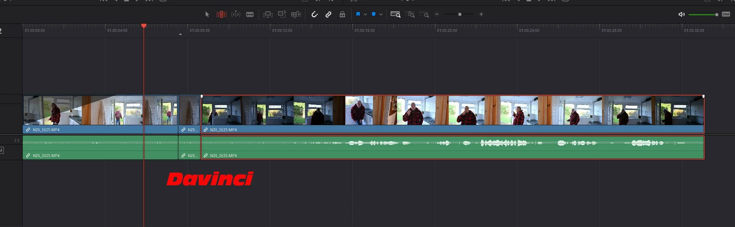Image resolution: width=735 pixels, height=227 pixels.
Task: Click the zoom out minus button
Action: pos(437,14)
